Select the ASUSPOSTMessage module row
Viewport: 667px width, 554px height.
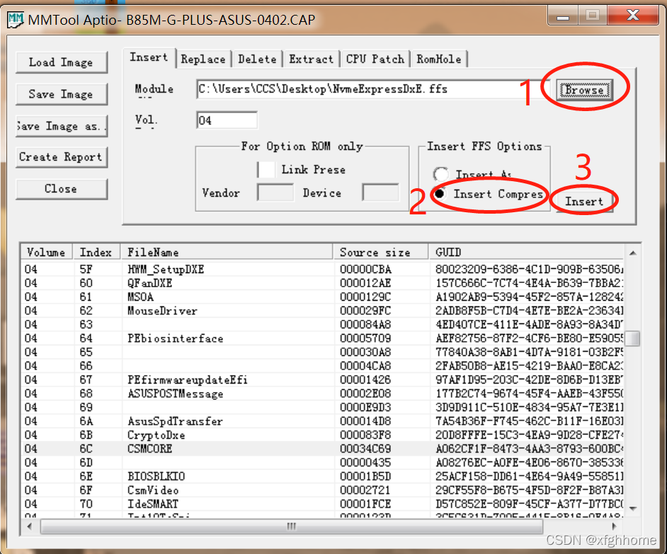(x=322, y=393)
